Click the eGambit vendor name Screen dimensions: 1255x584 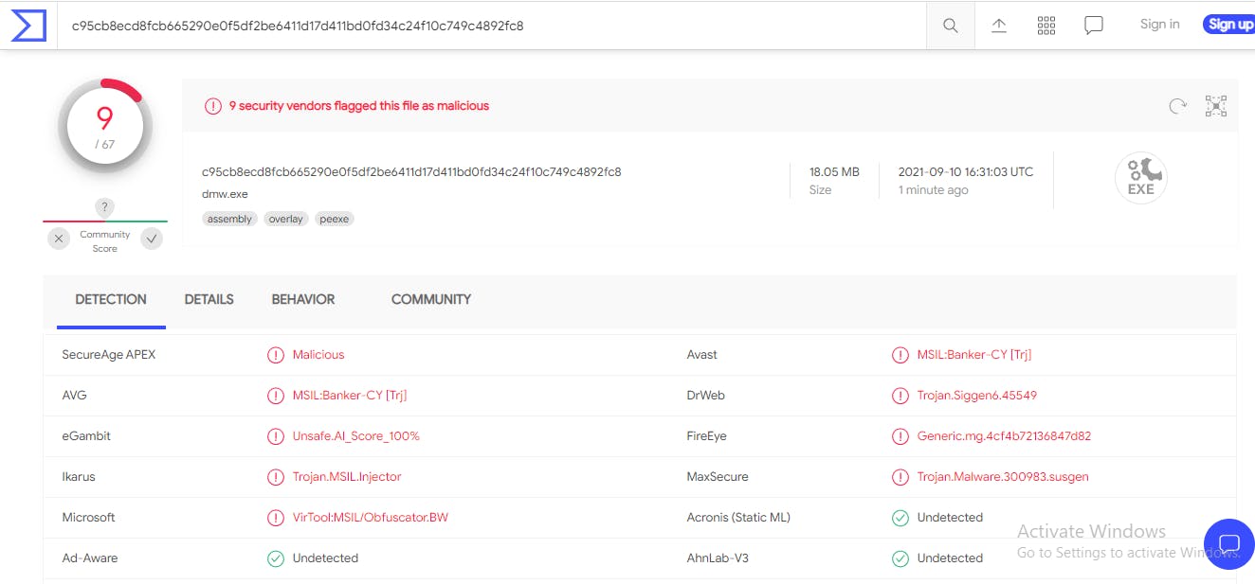point(86,436)
